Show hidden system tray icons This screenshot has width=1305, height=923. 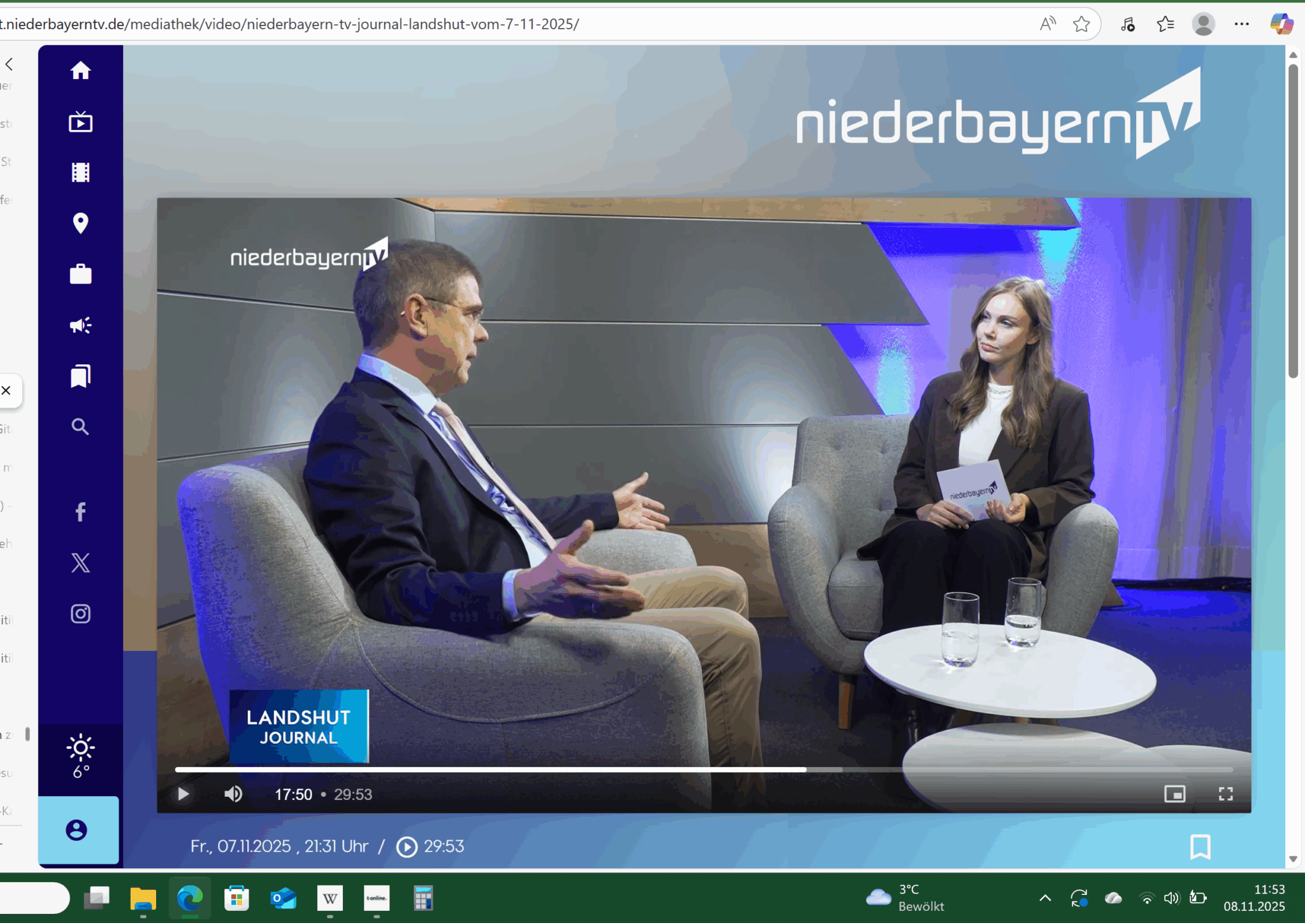[1045, 898]
